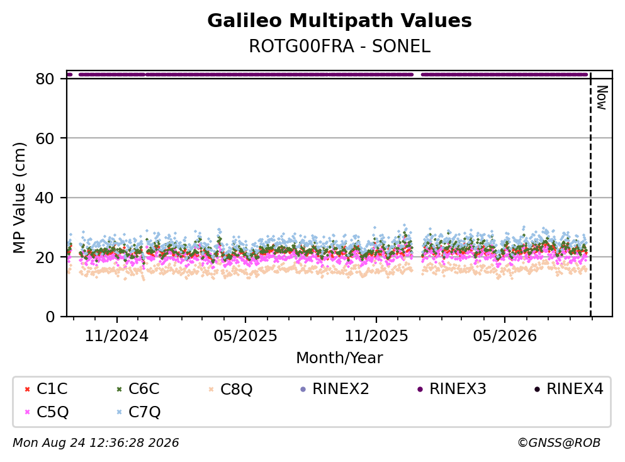Click the 05/2026 x-axis tick label

tap(505, 336)
